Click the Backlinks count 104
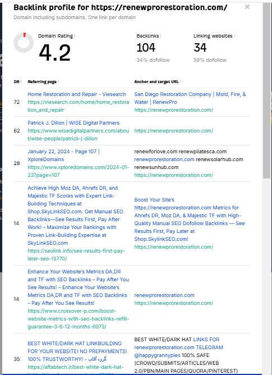Viewport: 272px width, 375px height. point(146,47)
